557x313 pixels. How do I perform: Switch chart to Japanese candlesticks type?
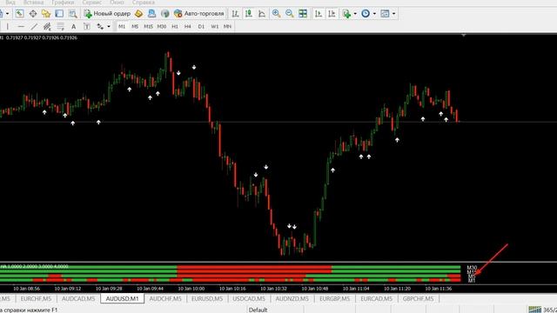pos(249,14)
